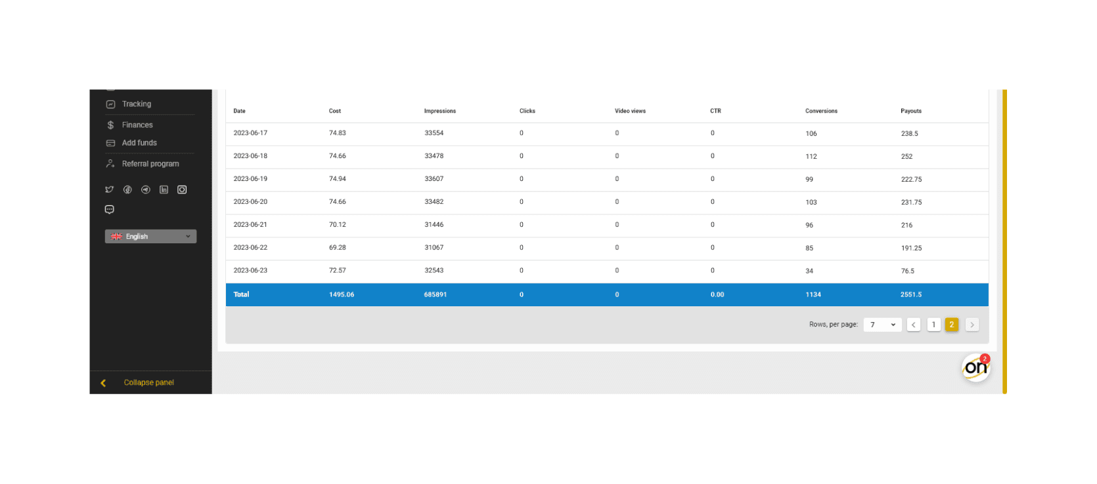Screen dimensions: 1097x484
Task: Open the Finances menu item
Action: point(137,125)
